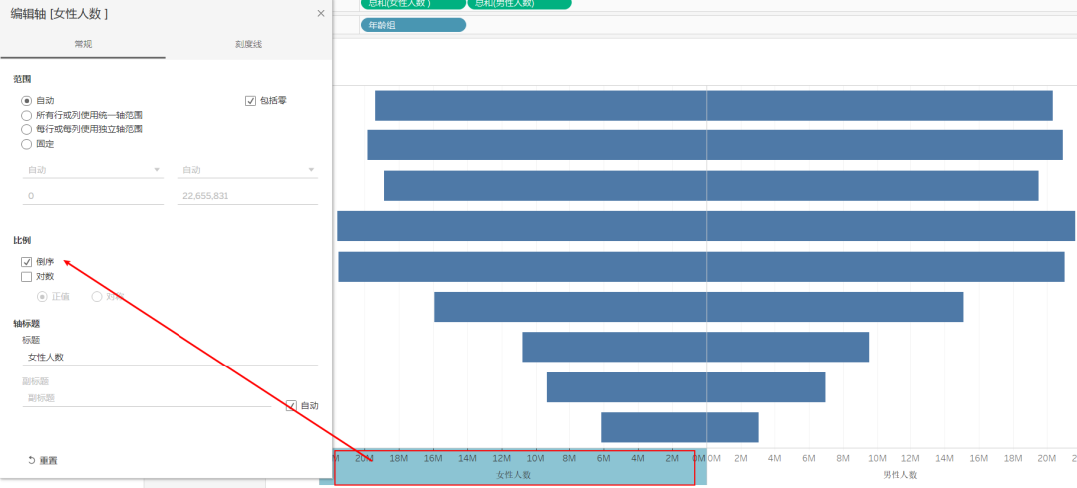Switch to the 刻度线 tab

(248, 45)
